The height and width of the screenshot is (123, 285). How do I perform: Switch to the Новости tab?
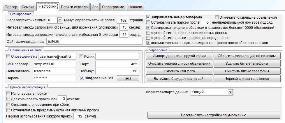pyautogui.click(x=136, y=6)
